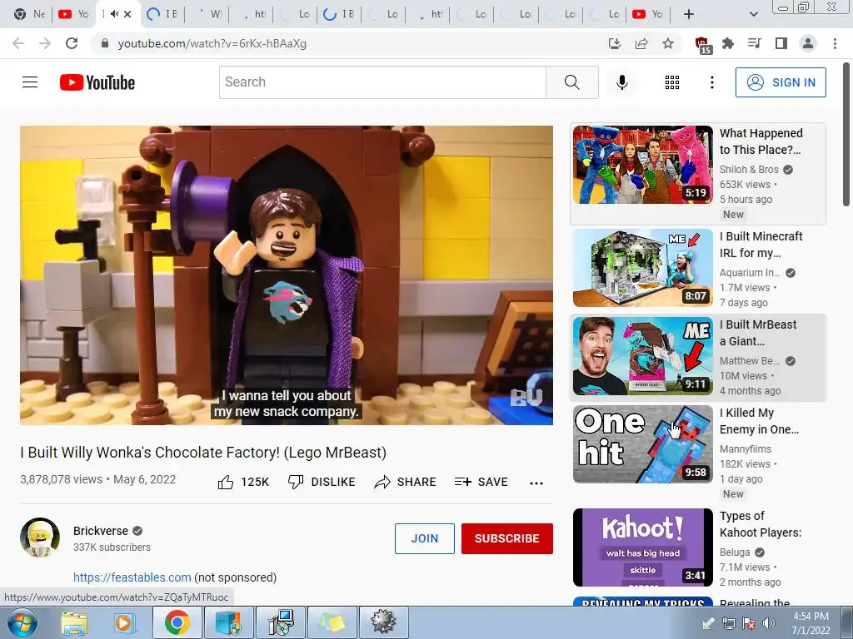The image size is (853, 639).
Task: Join the Brickverse channel membership
Action: point(424,538)
